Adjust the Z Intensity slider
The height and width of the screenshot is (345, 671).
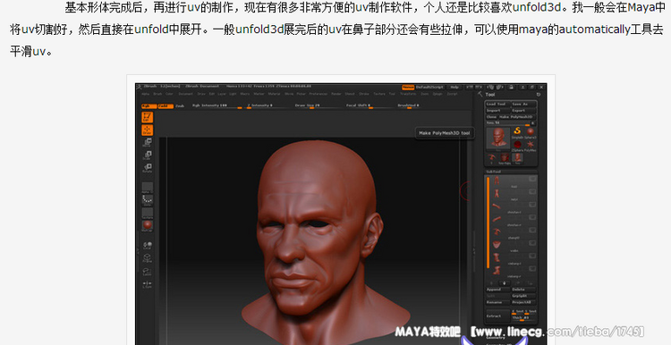(268, 106)
